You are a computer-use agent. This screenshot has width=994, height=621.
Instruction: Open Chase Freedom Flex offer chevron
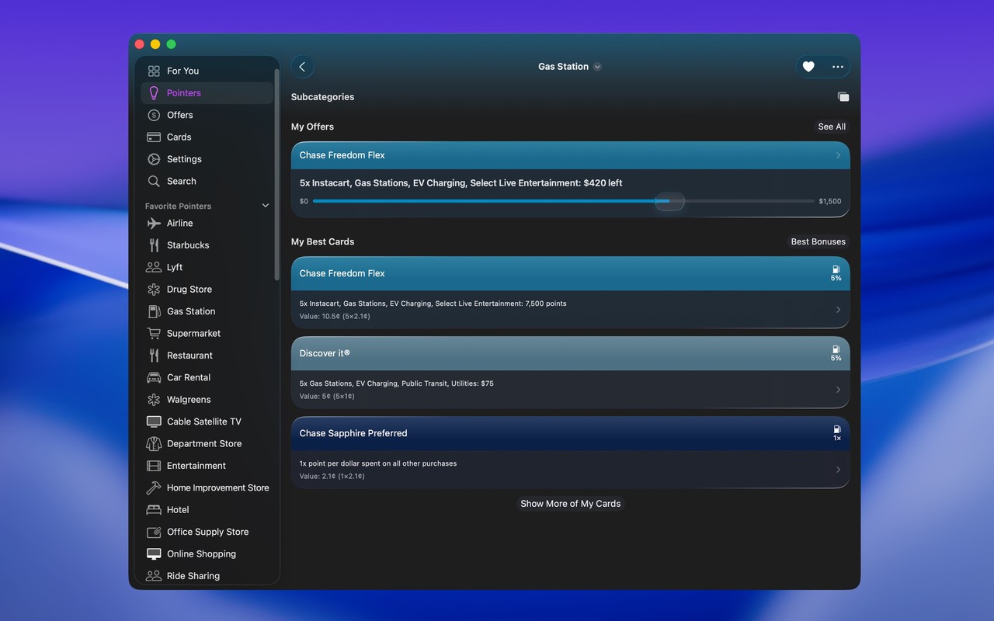(838, 155)
